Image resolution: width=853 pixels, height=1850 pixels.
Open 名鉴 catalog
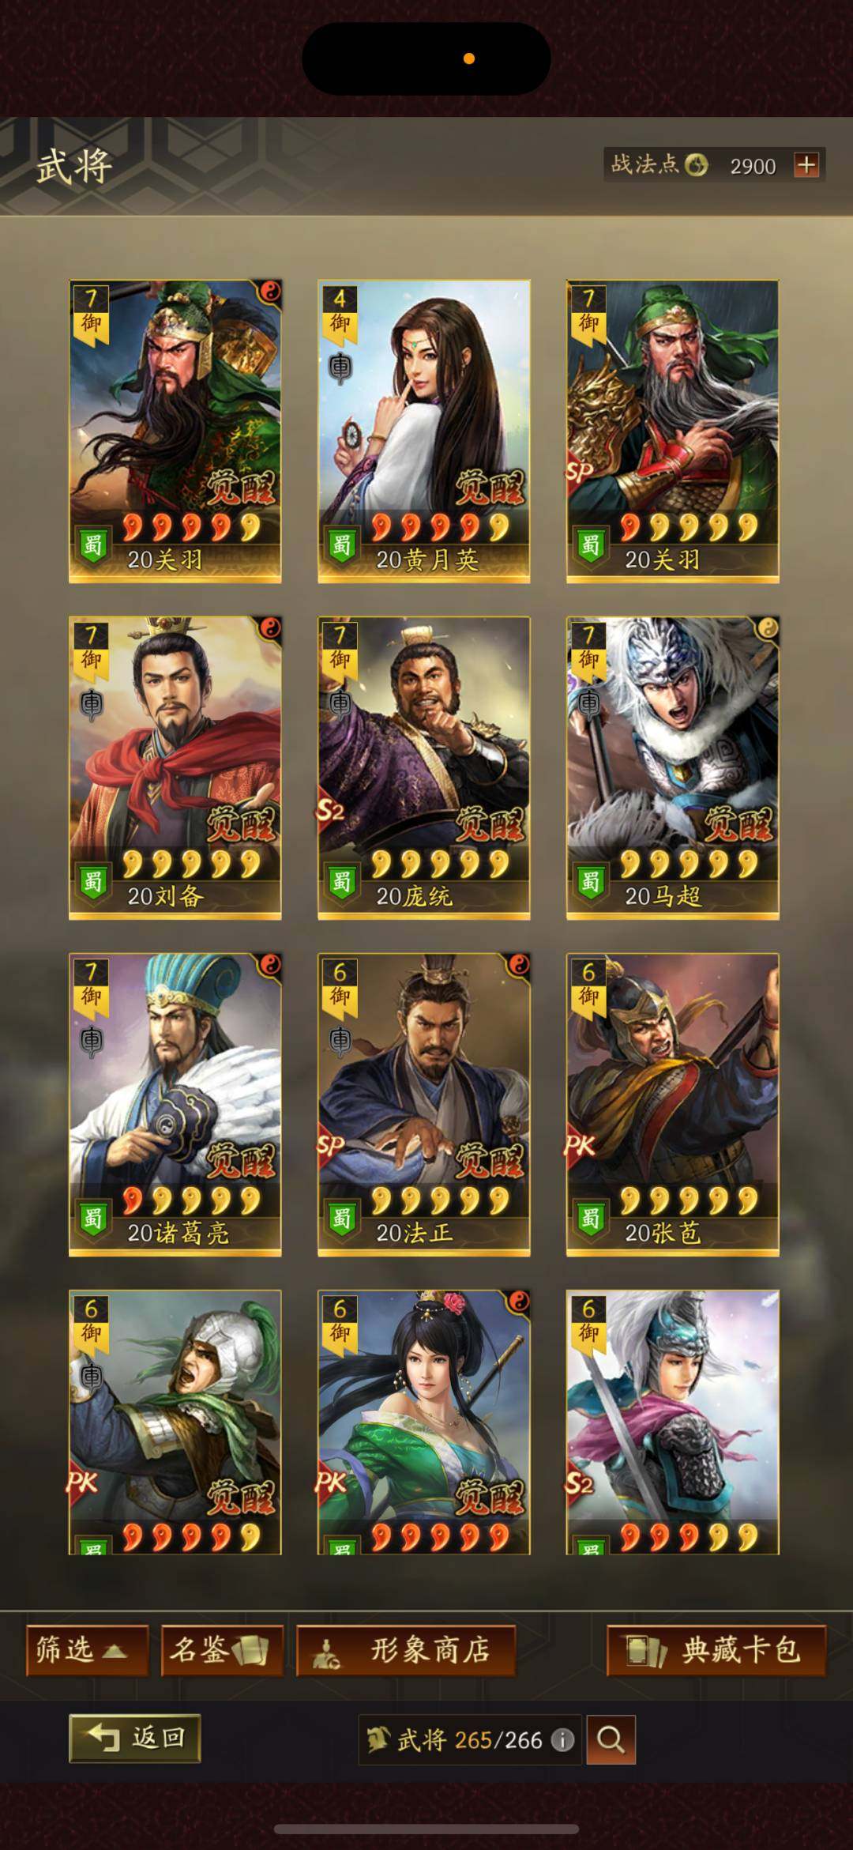pyautogui.click(x=222, y=1650)
